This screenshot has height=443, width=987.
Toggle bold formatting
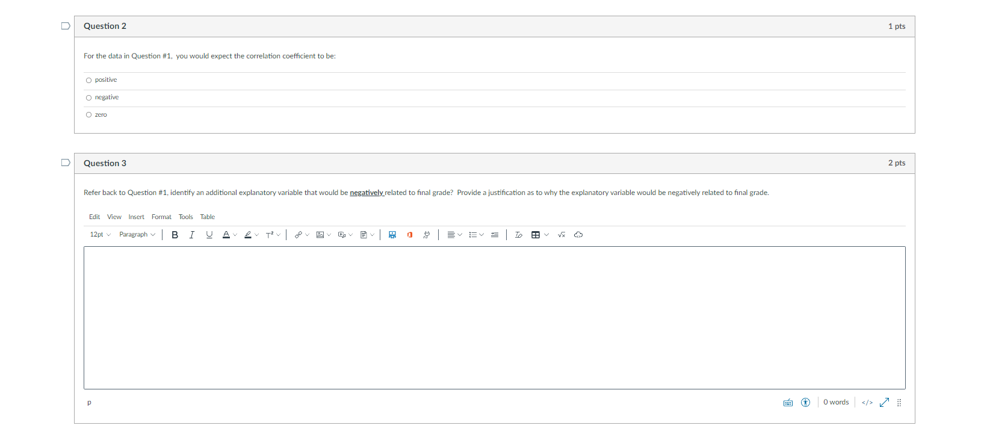[175, 235]
